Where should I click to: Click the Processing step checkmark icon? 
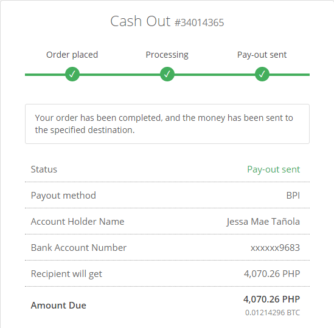coord(167,74)
